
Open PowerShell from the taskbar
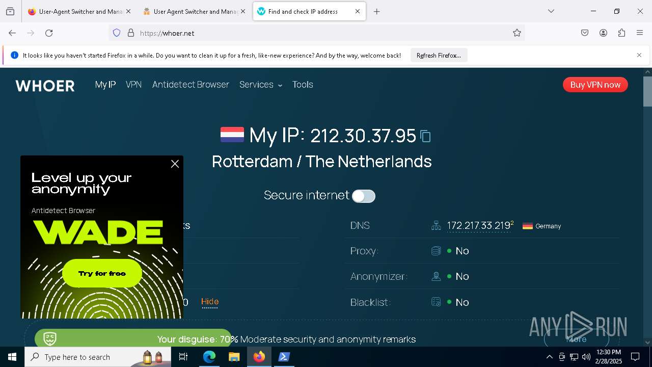click(x=284, y=357)
